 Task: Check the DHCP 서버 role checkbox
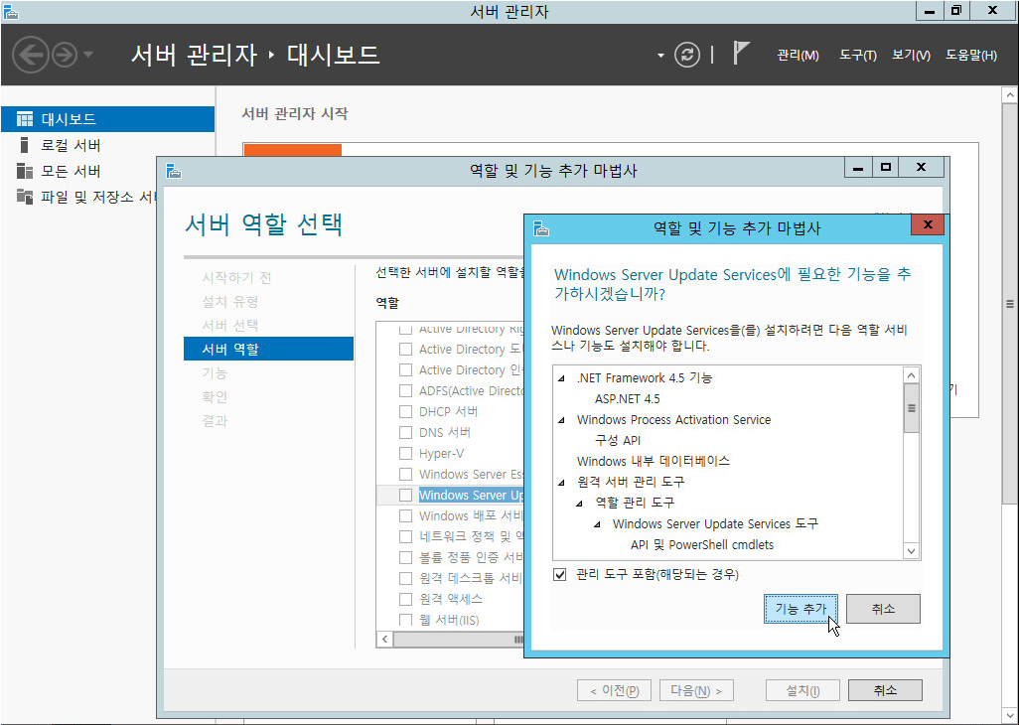click(x=405, y=411)
